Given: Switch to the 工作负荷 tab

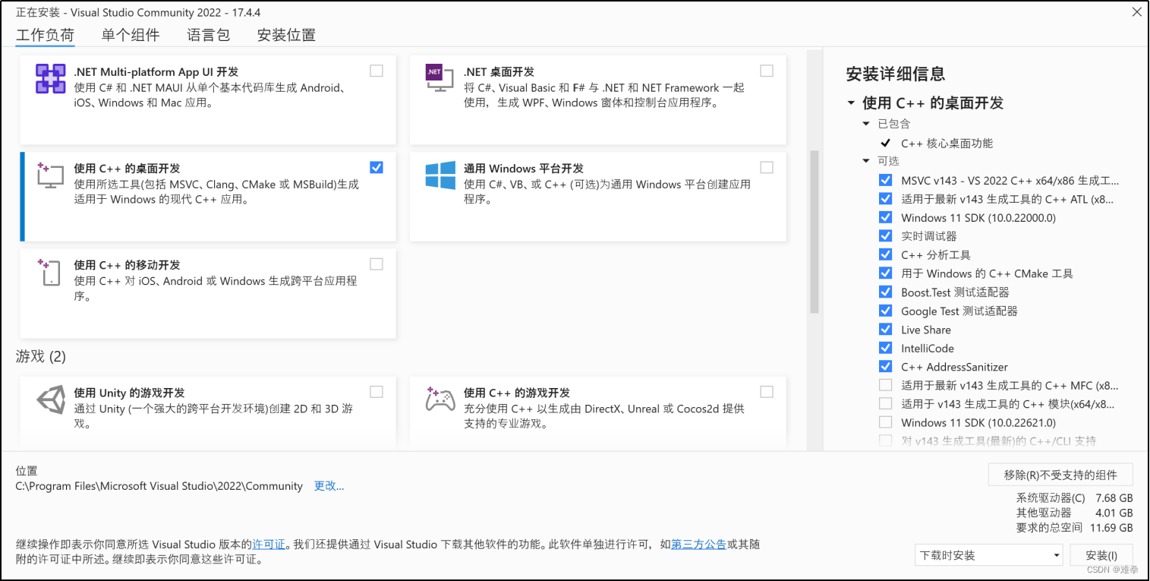Looking at the screenshot, I should (x=46, y=35).
